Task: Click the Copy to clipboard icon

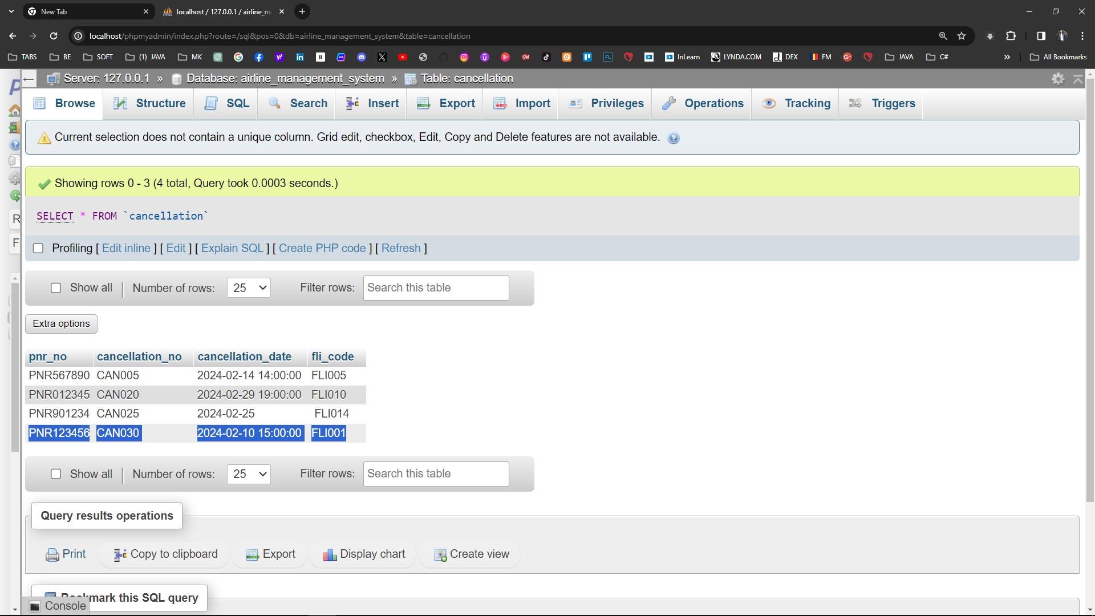Action: point(120,555)
